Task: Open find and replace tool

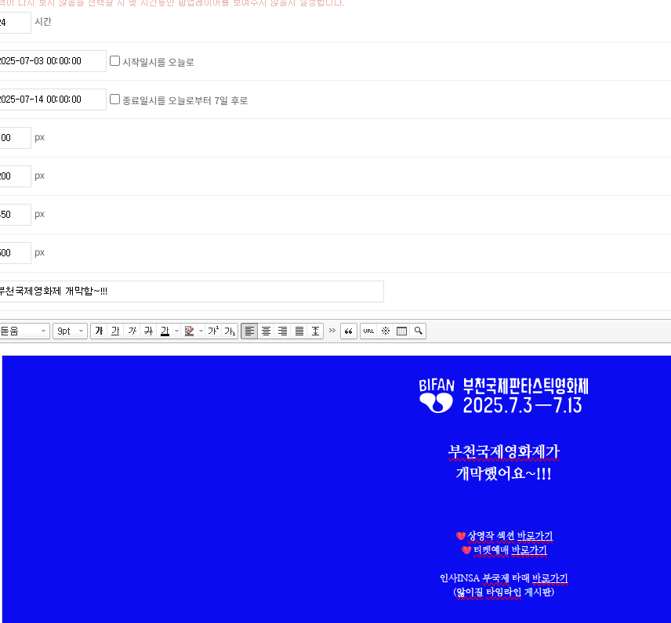Action: [418, 331]
